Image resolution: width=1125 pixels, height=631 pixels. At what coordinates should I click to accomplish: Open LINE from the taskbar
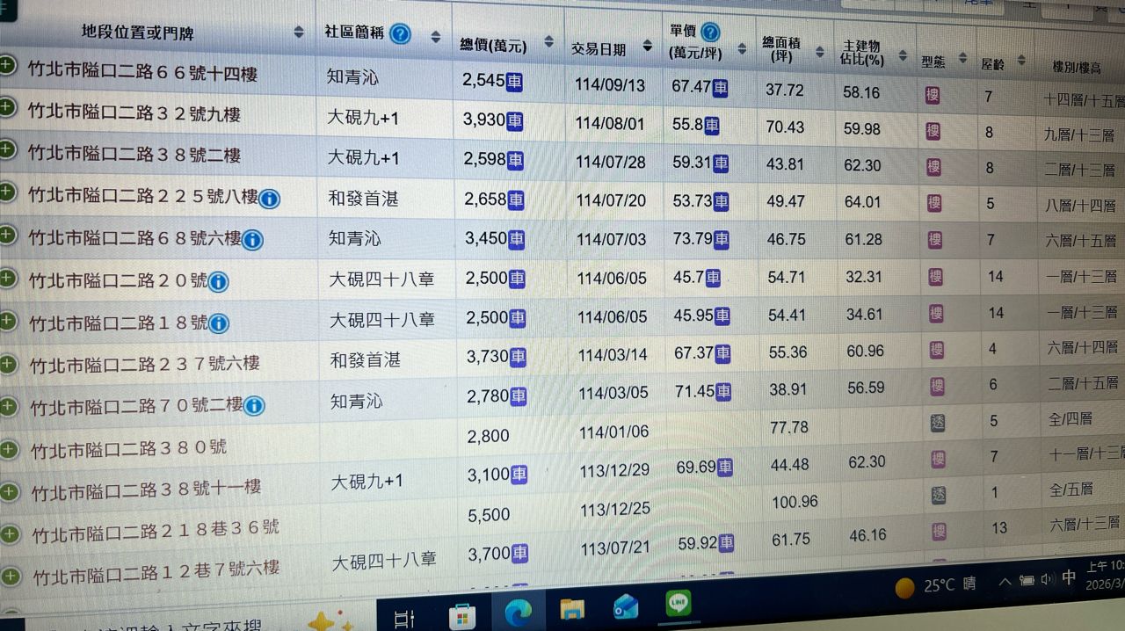[x=678, y=604]
